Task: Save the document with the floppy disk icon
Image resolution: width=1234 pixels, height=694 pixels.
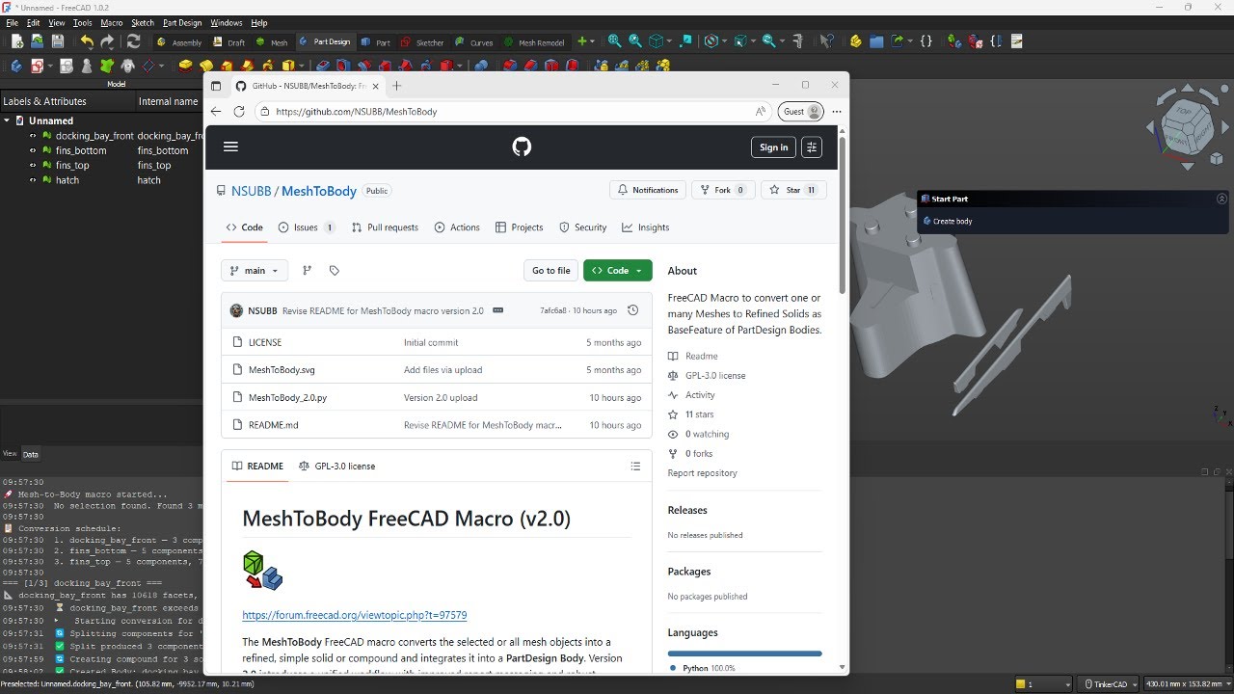Action: tap(58, 41)
